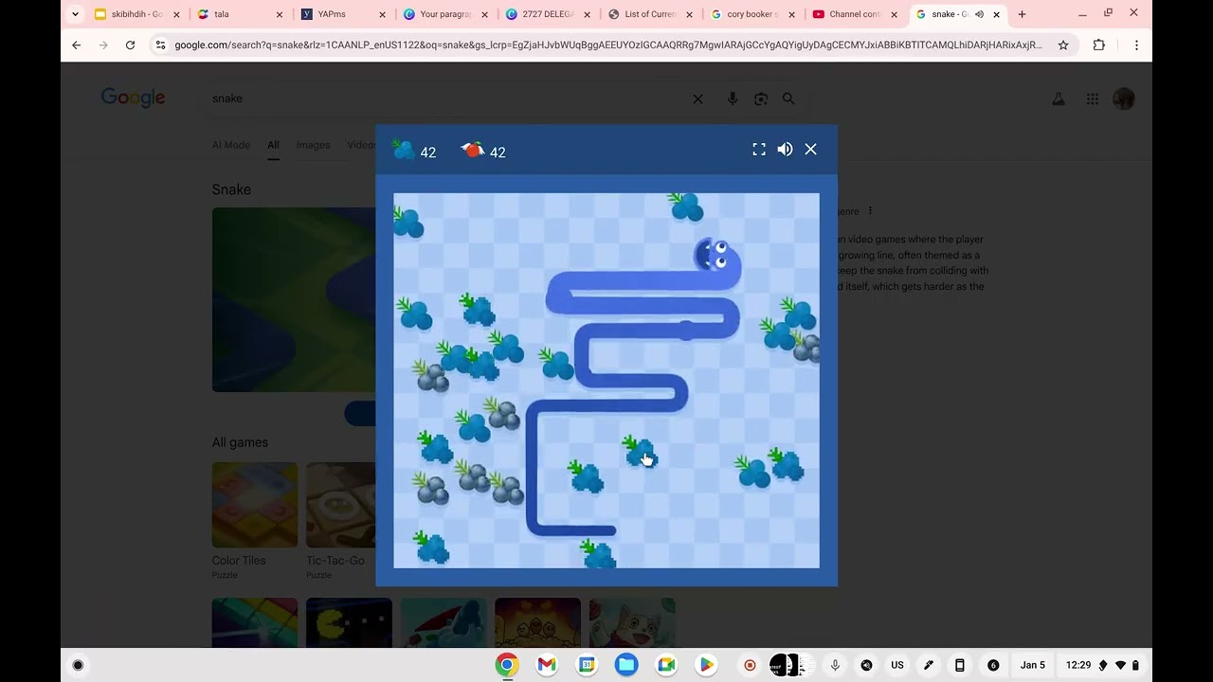Screen dimensions: 1213x682
Task: Search by image with Google Lens
Action: click(x=760, y=99)
